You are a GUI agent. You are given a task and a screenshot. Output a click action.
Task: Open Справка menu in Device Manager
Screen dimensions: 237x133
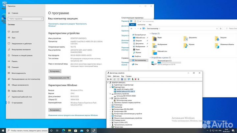[128, 76]
